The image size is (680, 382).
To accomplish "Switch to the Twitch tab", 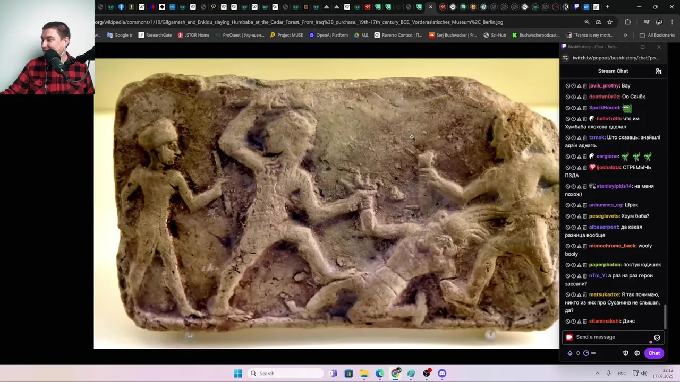I will coord(576,7).
